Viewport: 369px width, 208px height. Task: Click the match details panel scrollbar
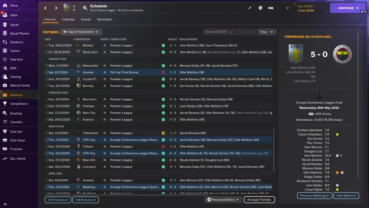(x=358, y=105)
